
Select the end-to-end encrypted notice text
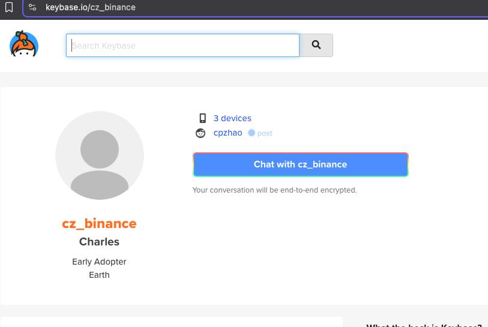(x=274, y=190)
